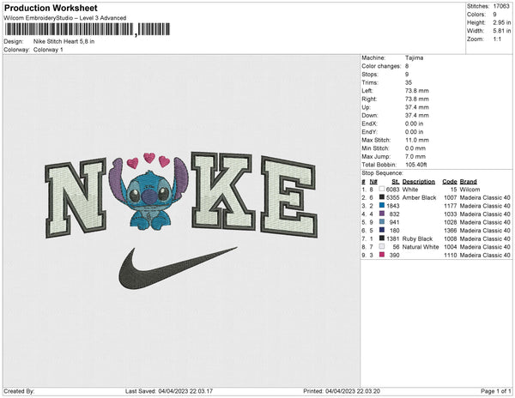
Task: Select the middle pink heart in the design
Action: point(149,158)
